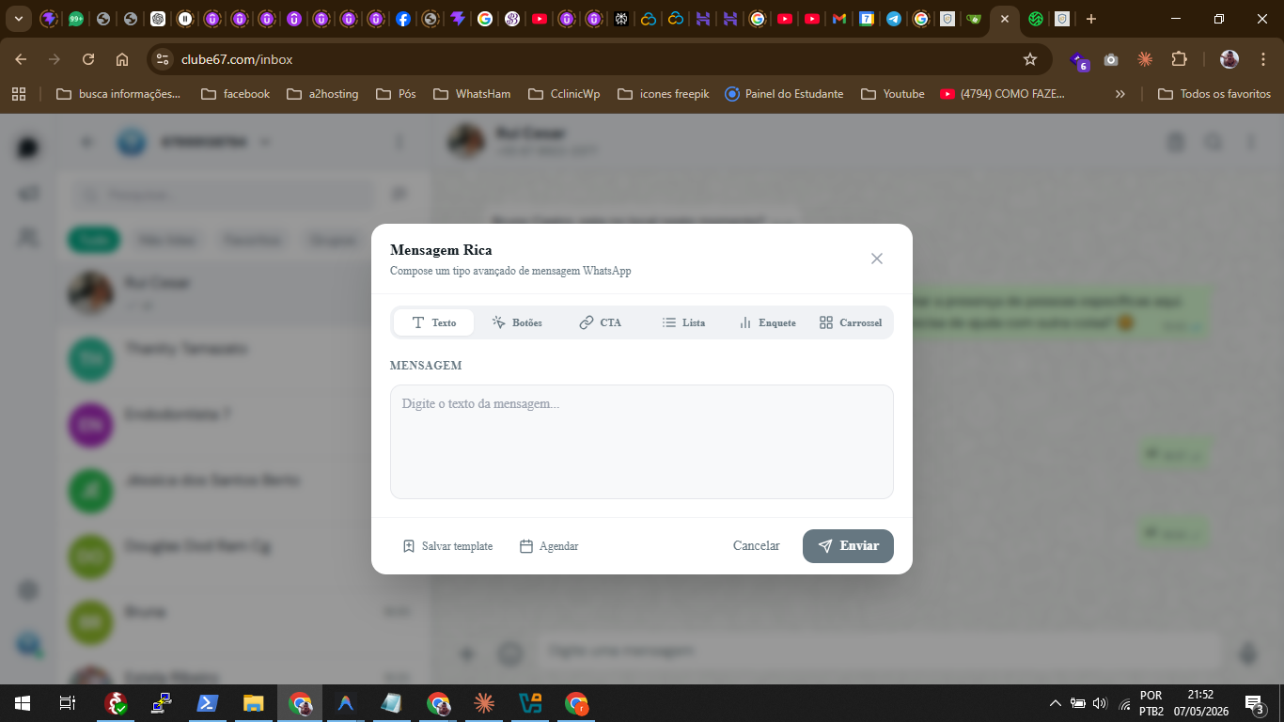Click Cancelar in the dialog
This screenshot has width=1284, height=722.
tap(757, 546)
